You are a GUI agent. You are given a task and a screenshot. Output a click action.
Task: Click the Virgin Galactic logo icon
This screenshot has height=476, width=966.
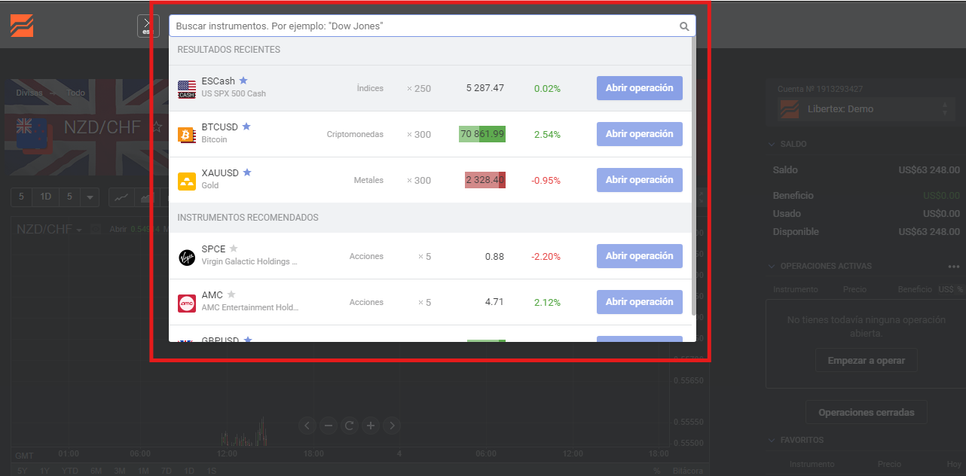[x=187, y=258]
